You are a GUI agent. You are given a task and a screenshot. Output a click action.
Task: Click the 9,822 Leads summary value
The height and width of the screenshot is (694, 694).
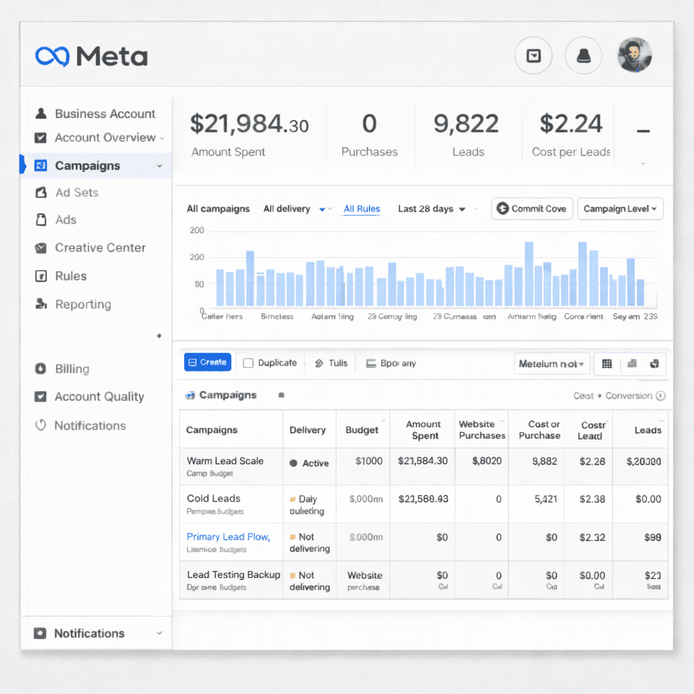[x=466, y=123]
